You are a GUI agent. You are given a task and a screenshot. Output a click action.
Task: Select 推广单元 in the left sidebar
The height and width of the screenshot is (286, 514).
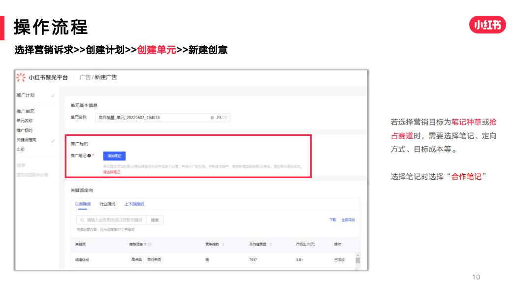[26, 111]
